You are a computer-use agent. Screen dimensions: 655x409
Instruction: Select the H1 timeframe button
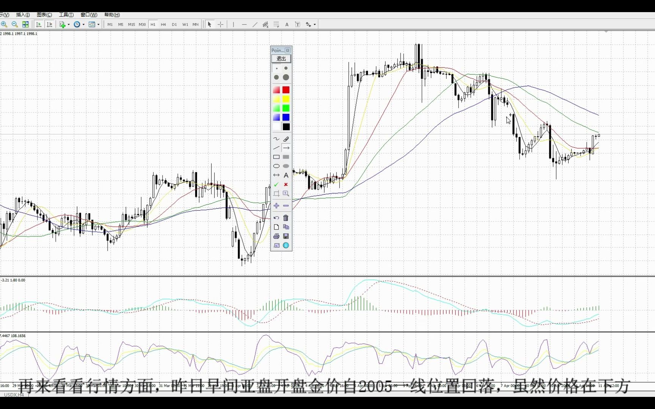(153, 24)
